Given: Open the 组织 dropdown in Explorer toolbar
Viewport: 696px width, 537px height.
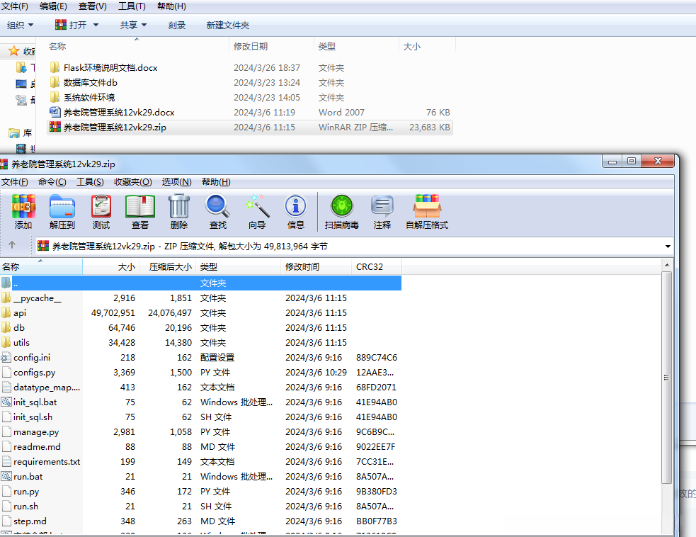Looking at the screenshot, I should pyautogui.click(x=21, y=26).
